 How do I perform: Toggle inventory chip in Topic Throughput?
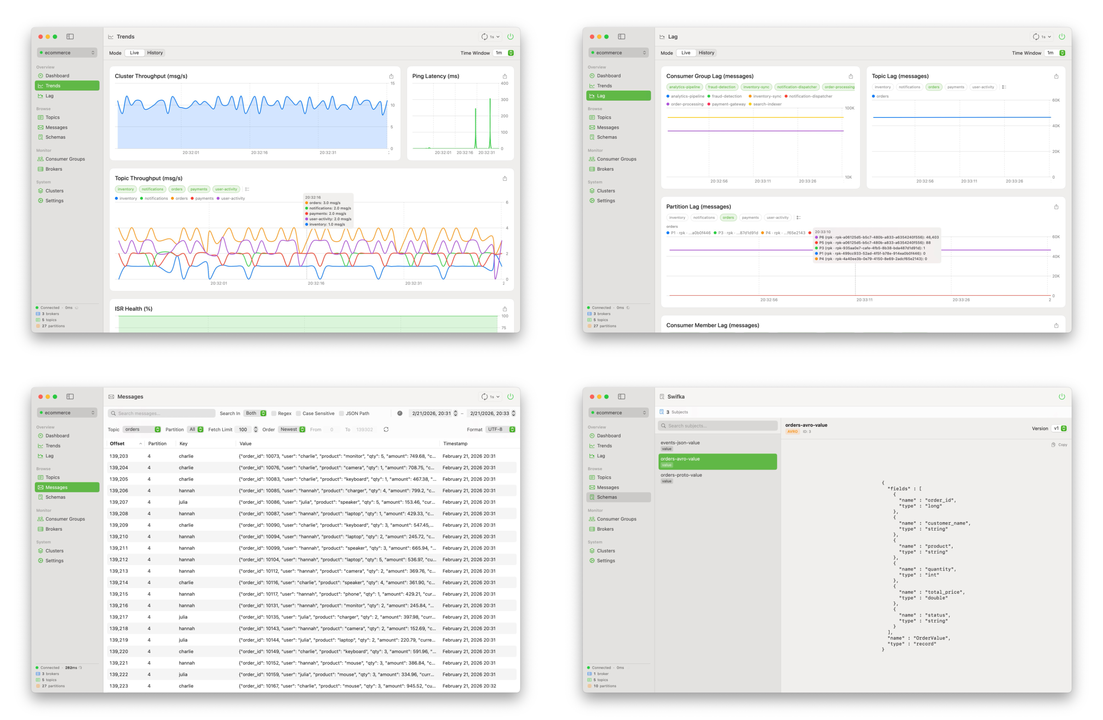click(125, 189)
